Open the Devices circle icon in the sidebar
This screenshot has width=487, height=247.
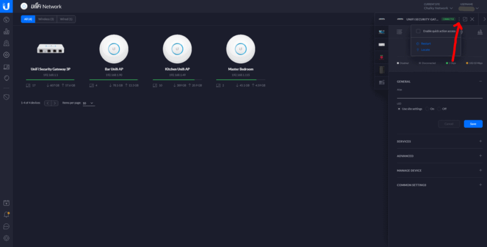coord(6,55)
